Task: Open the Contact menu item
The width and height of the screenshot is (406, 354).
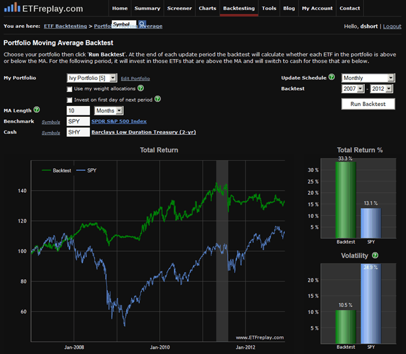Action: pos(350,8)
